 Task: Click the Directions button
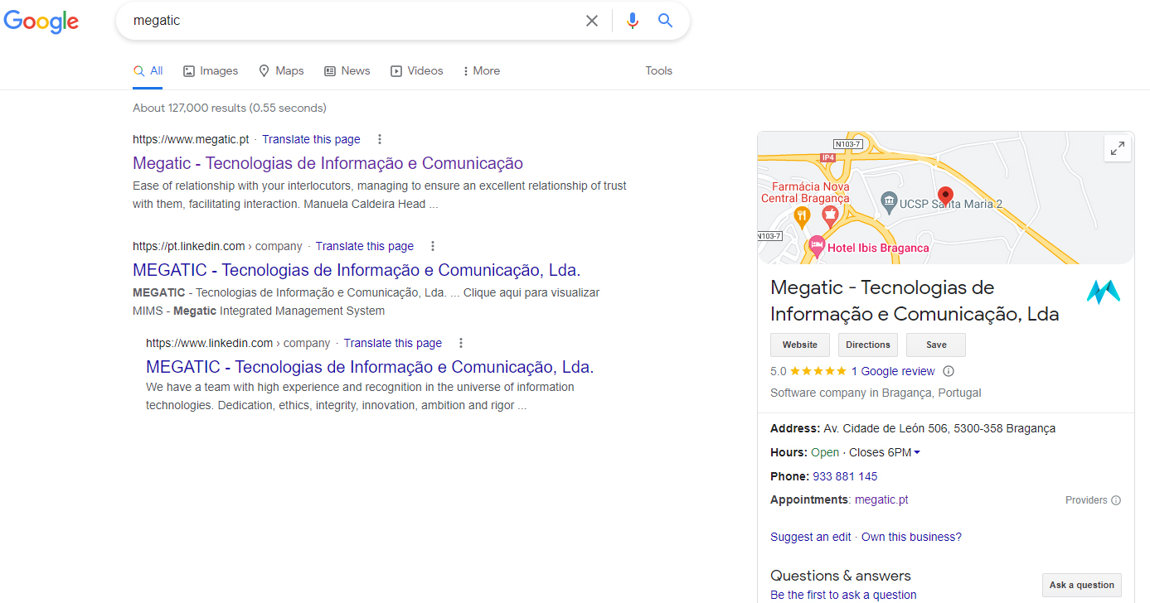868,345
